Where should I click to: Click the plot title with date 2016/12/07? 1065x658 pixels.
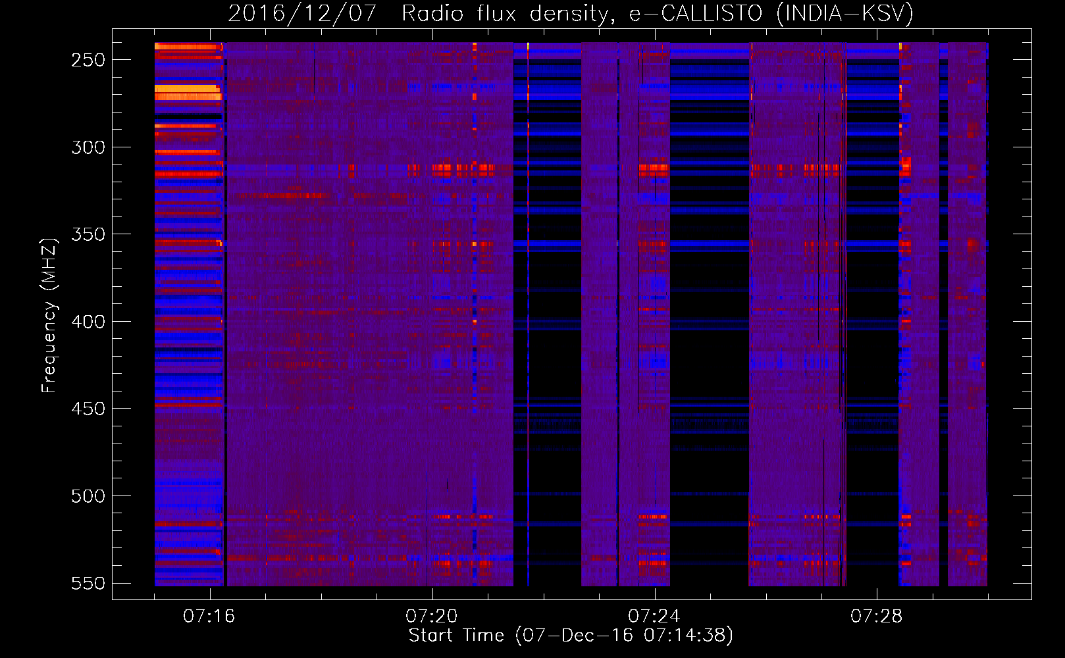coord(571,13)
